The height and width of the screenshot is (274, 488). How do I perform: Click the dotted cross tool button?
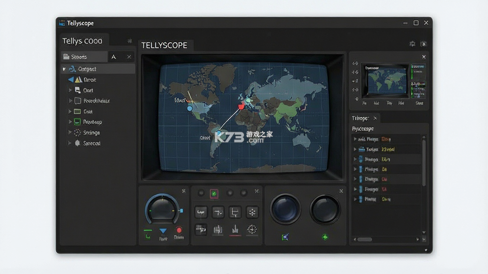coord(252,212)
